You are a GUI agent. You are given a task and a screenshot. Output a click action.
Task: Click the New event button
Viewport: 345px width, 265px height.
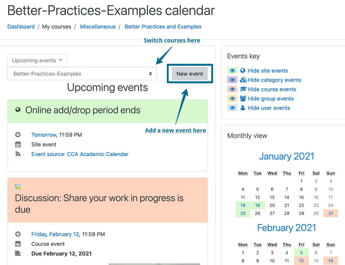point(190,74)
